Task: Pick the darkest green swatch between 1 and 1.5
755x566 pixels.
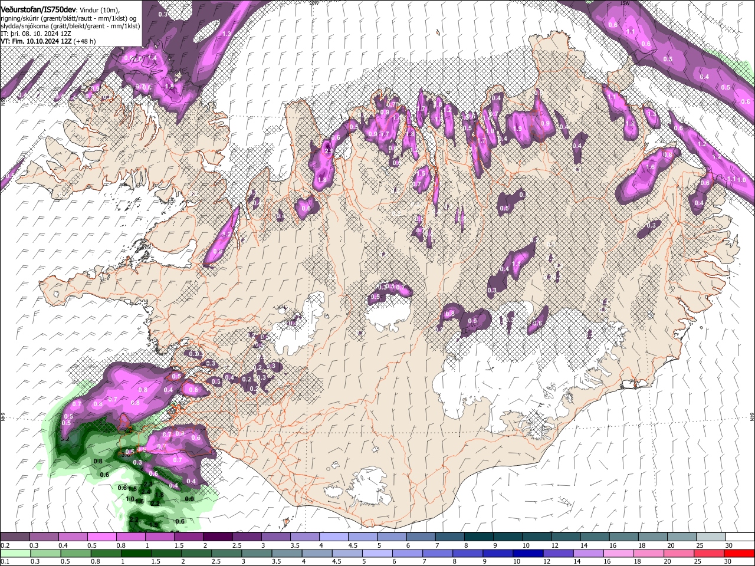Action: [136, 554]
